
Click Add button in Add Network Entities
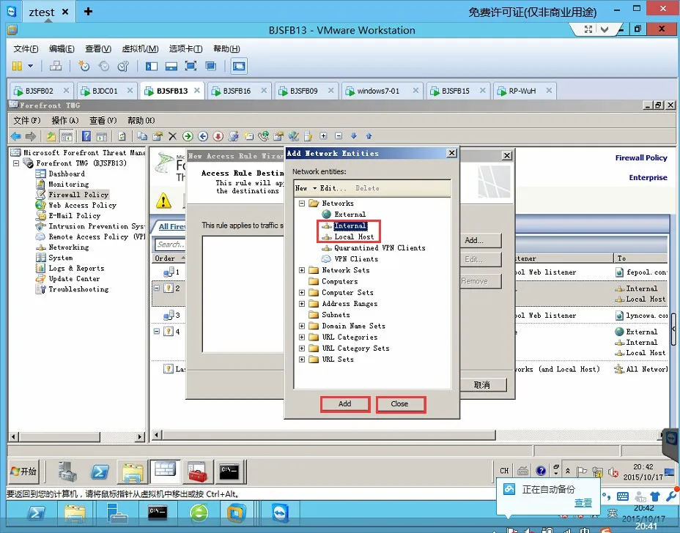[x=345, y=404]
